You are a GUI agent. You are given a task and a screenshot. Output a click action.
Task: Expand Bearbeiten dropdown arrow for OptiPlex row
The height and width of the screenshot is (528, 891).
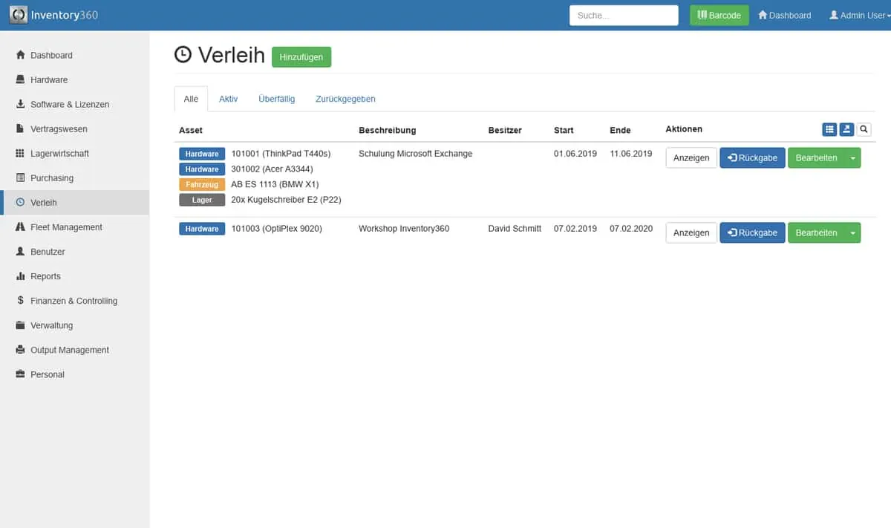coord(853,233)
